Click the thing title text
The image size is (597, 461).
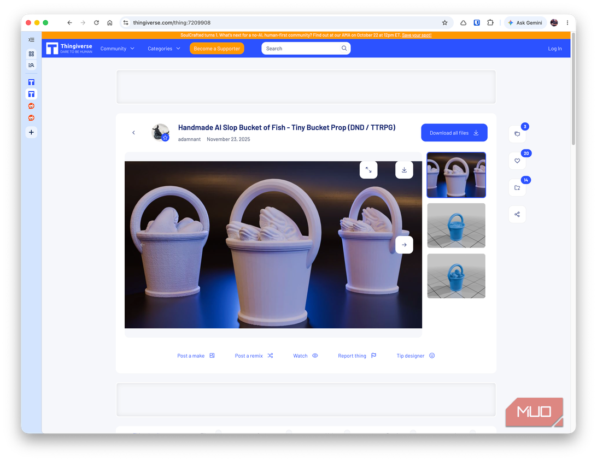point(286,128)
